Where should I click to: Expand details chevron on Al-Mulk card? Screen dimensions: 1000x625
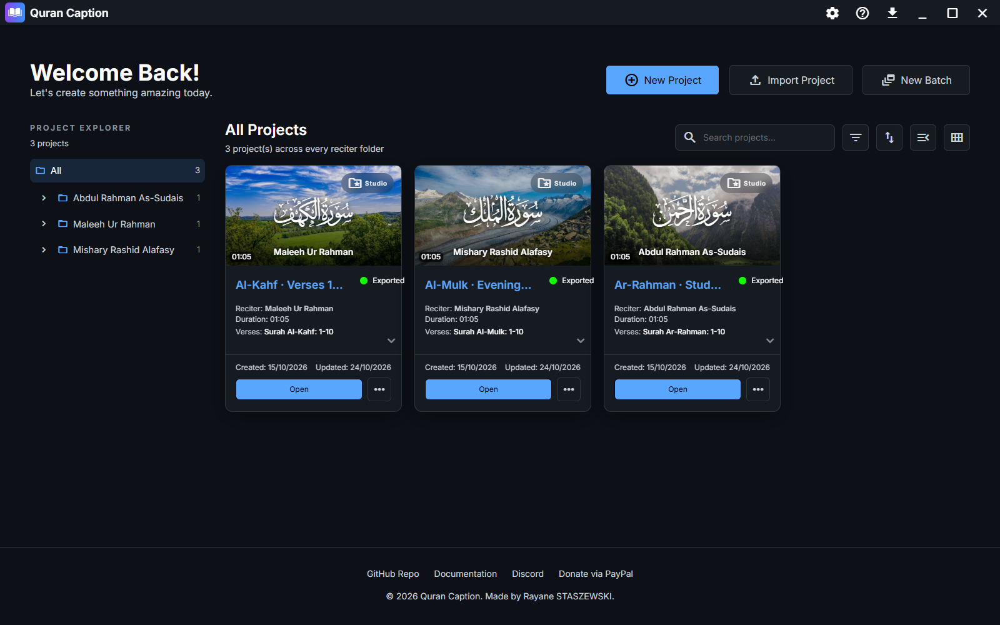pos(581,341)
